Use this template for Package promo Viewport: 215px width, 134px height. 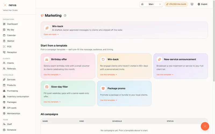click(x=109, y=100)
